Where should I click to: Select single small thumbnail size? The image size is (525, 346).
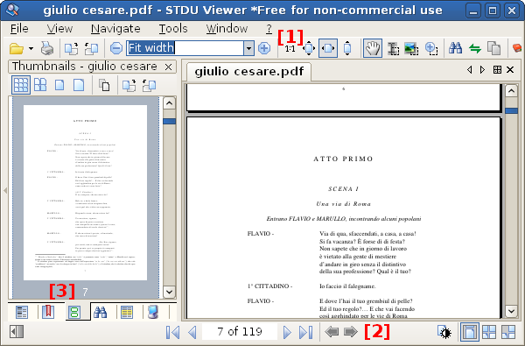point(59,85)
